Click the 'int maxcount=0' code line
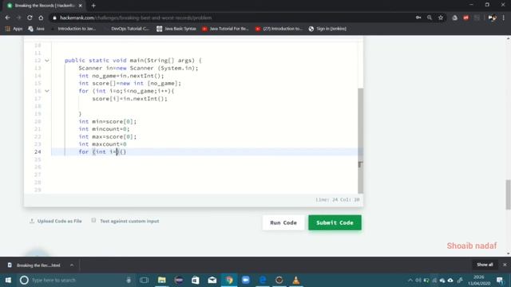 pos(102,144)
